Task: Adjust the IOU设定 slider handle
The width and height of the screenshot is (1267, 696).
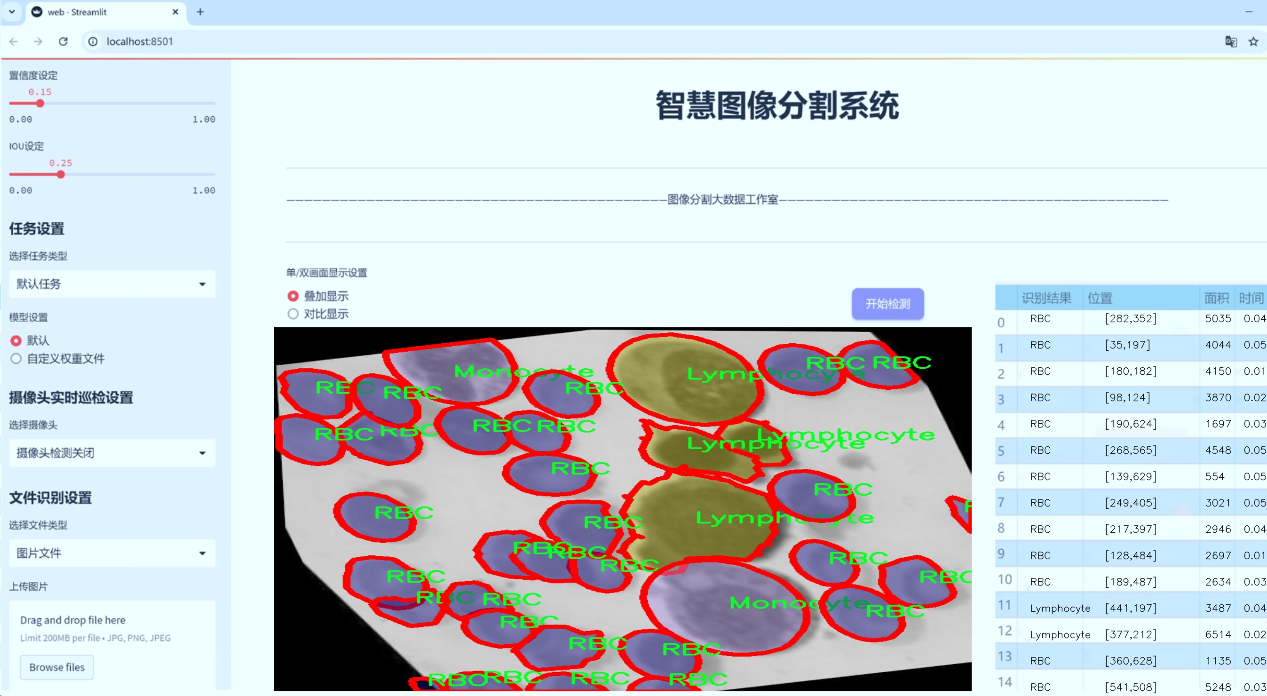Action: (61, 174)
